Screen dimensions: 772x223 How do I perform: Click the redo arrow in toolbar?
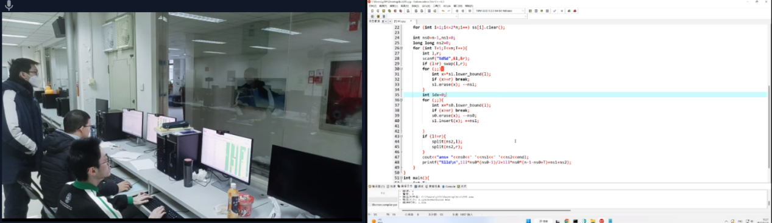448,11
